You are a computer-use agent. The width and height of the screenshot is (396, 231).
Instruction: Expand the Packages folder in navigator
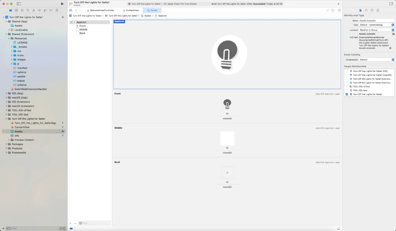click(7, 144)
